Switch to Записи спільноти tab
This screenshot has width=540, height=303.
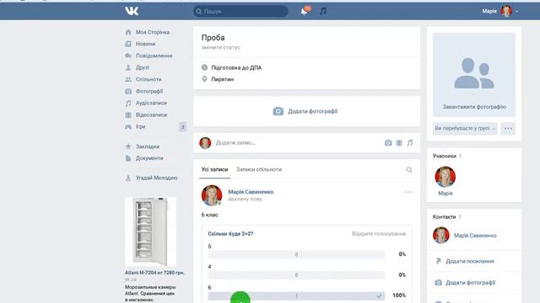pos(259,169)
